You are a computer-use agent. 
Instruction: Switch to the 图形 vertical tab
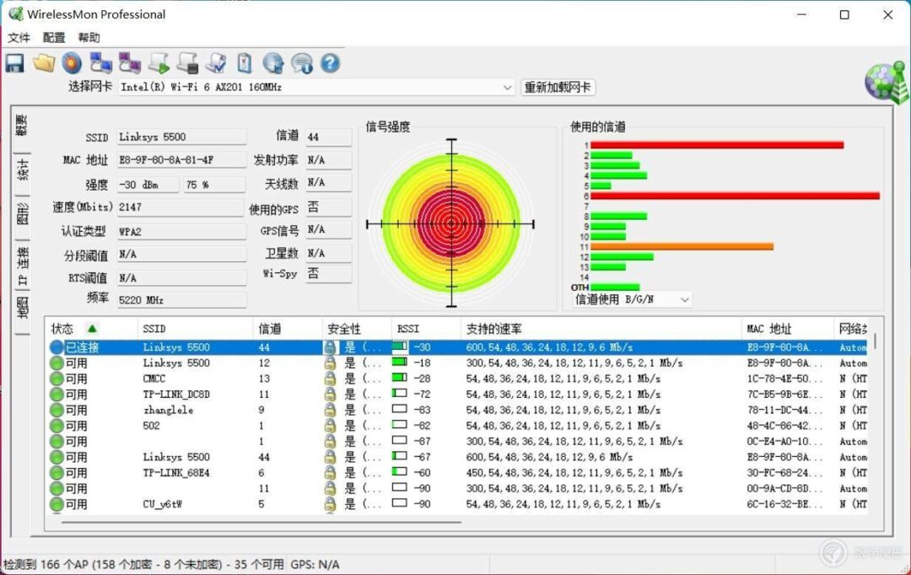(x=22, y=215)
